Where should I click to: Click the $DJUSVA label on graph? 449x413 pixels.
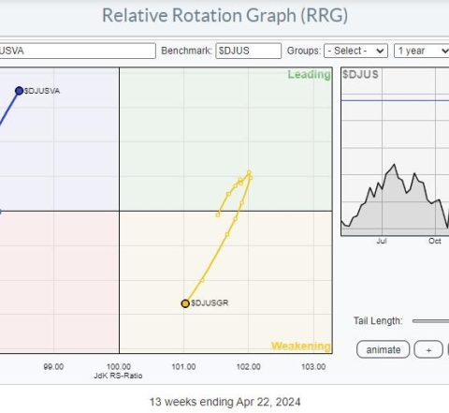(42, 91)
